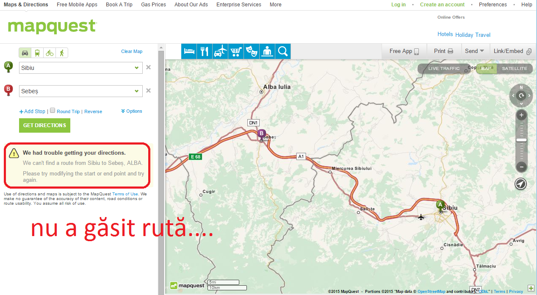Switch to Map view

pyautogui.click(x=486, y=68)
